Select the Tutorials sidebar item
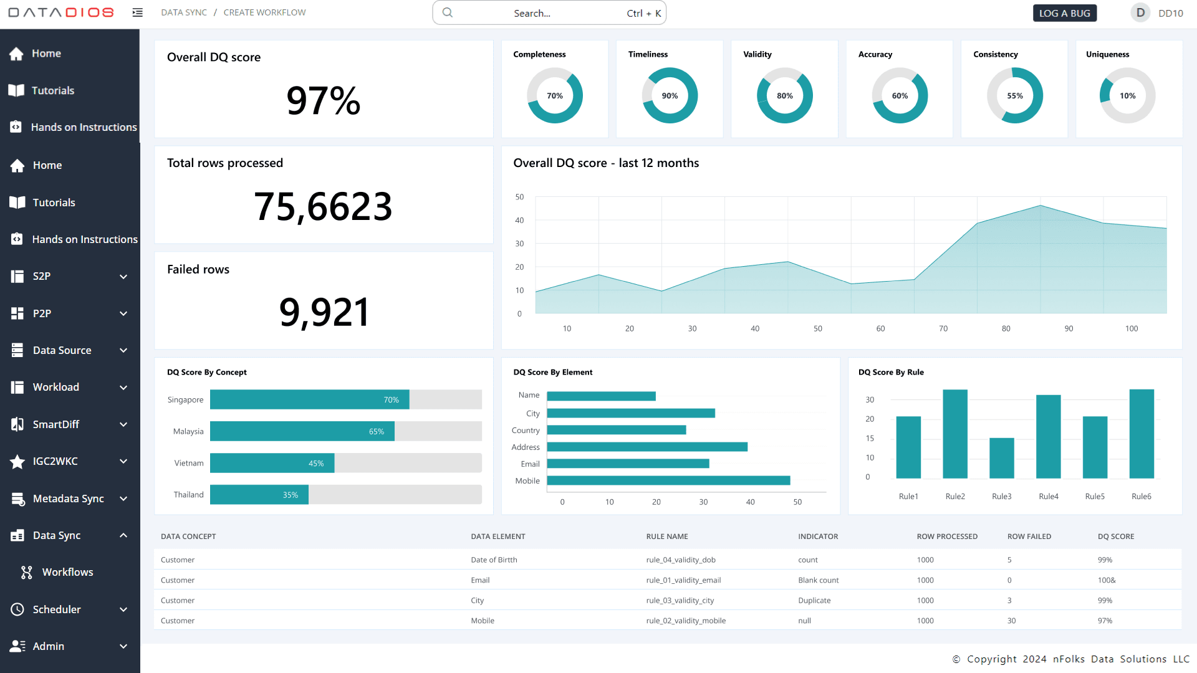Image resolution: width=1197 pixels, height=673 pixels. [x=53, y=90]
